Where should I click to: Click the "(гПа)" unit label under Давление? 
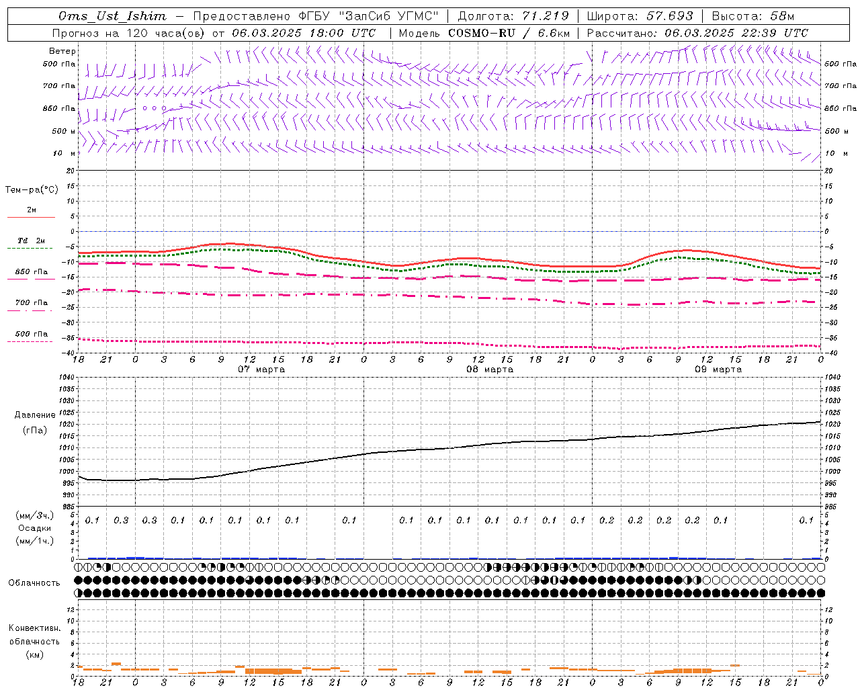[35, 430]
